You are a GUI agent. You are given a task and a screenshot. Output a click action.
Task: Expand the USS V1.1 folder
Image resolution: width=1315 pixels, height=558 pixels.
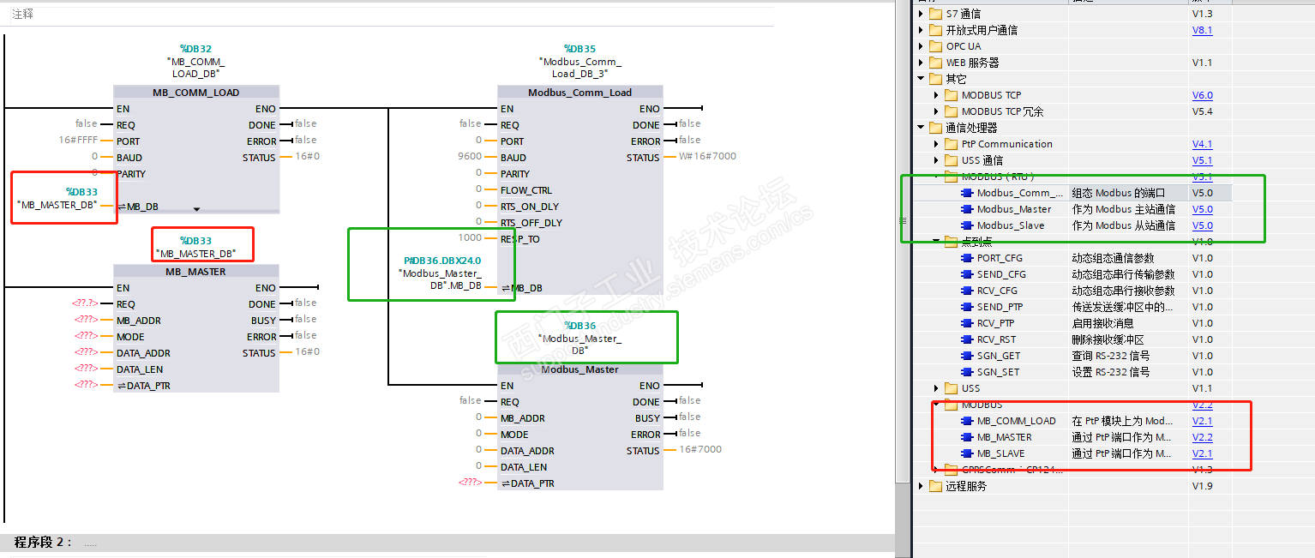(937, 388)
